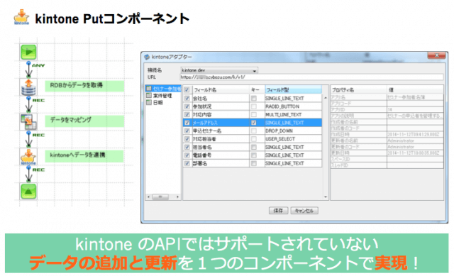
Task: Select the 部署名 field name cell
Action: [220, 163]
